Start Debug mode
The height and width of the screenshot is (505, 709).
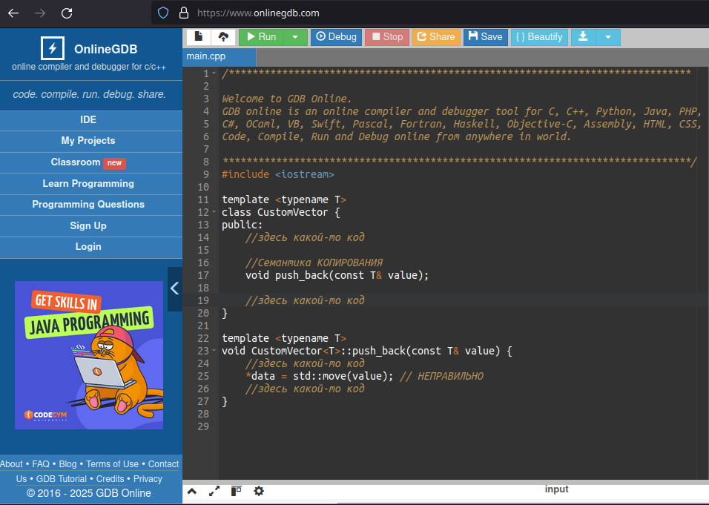[336, 37]
